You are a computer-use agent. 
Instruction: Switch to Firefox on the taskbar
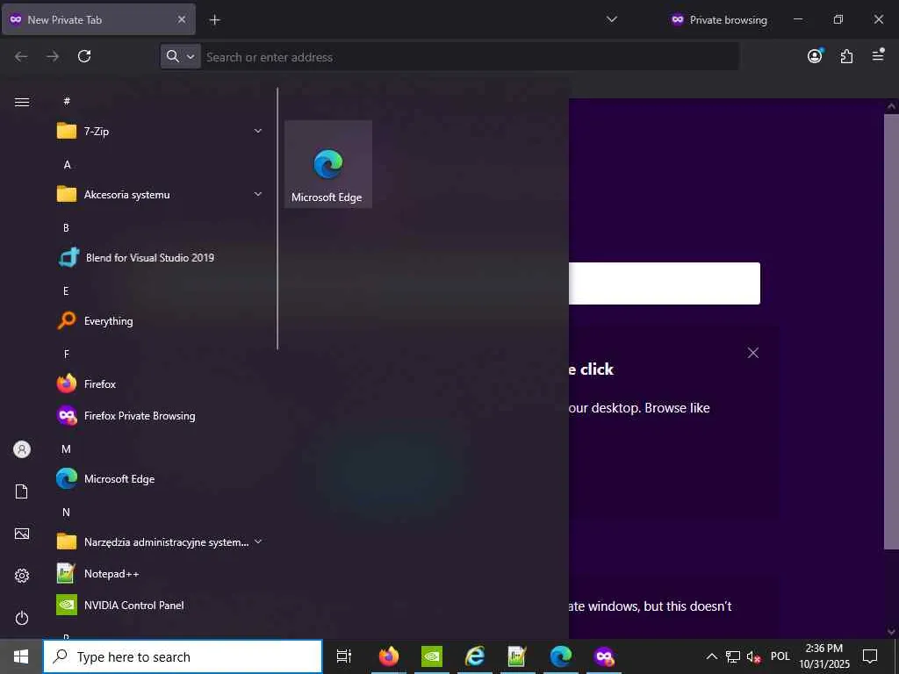pyautogui.click(x=389, y=656)
